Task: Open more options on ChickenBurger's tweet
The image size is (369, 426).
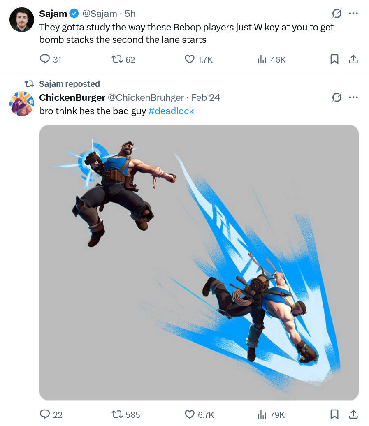Action: pyautogui.click(x=353, y=97)
